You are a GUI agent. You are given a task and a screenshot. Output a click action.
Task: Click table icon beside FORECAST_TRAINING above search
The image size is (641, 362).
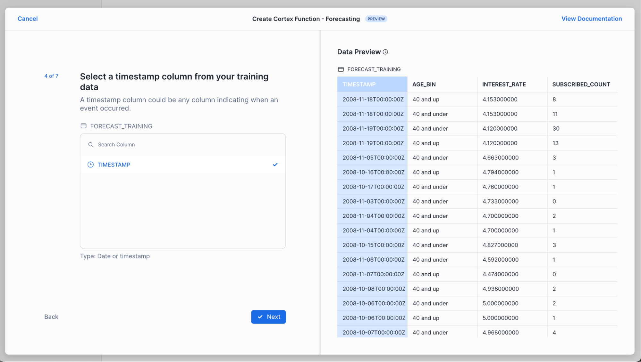pyautogui.click(x=83, y=126)
